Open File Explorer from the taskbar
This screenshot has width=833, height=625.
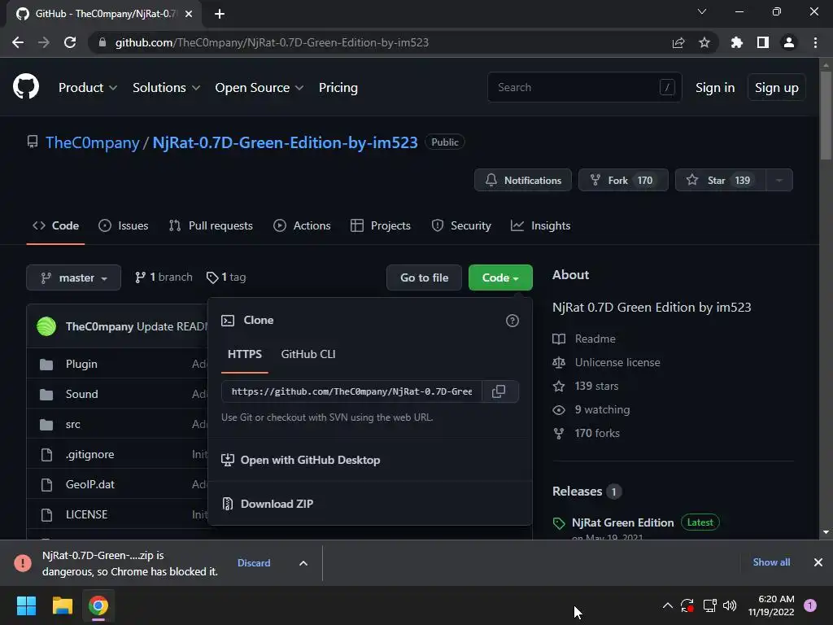(62, 605)
